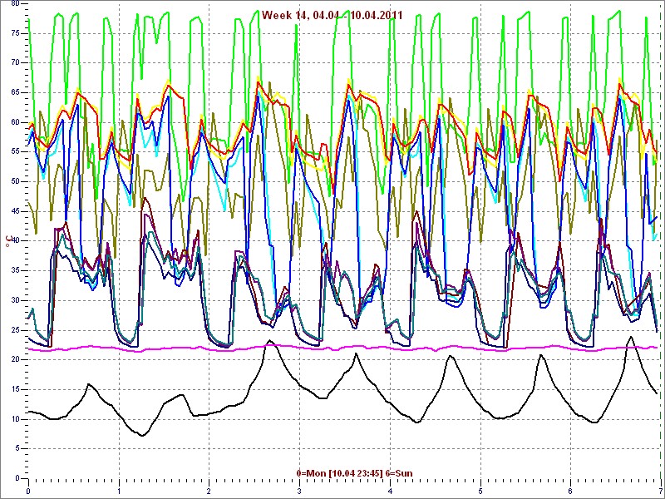665x499 pixels.
Task: Click the x-axis tick label 6
Action: click(x=570, y=491)
